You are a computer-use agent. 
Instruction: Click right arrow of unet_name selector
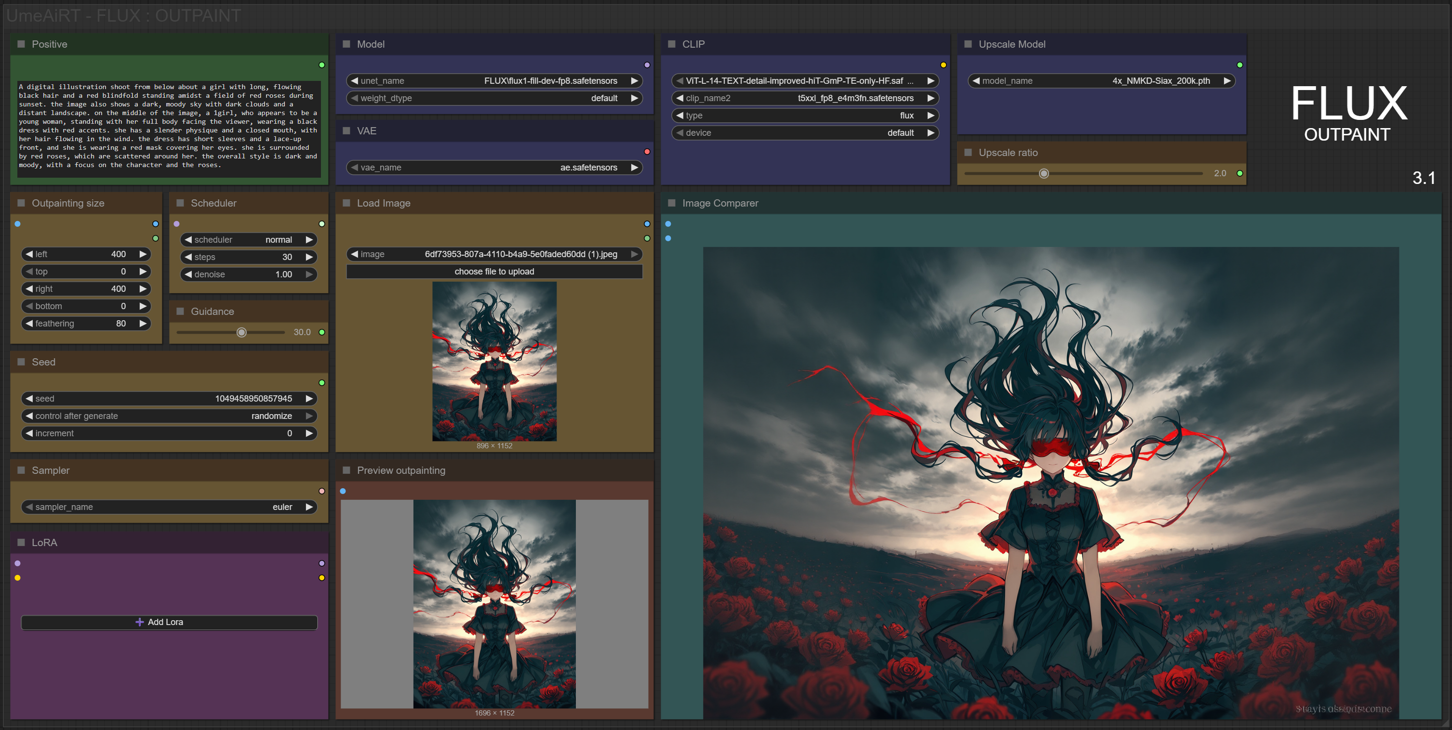[634, 80]
